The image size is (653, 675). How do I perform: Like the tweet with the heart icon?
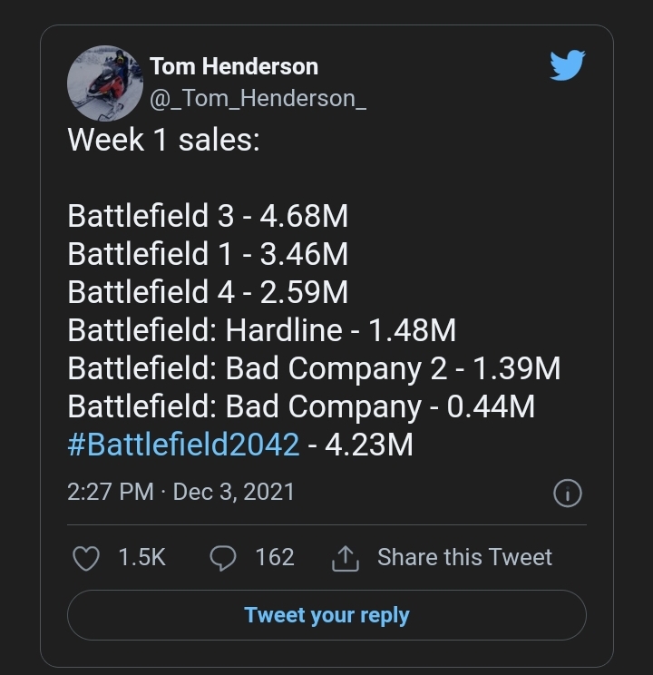[x=86, y=558]
